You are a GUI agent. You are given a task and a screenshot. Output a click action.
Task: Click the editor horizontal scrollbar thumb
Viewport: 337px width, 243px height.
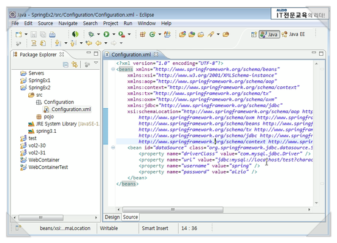(173, 209)
